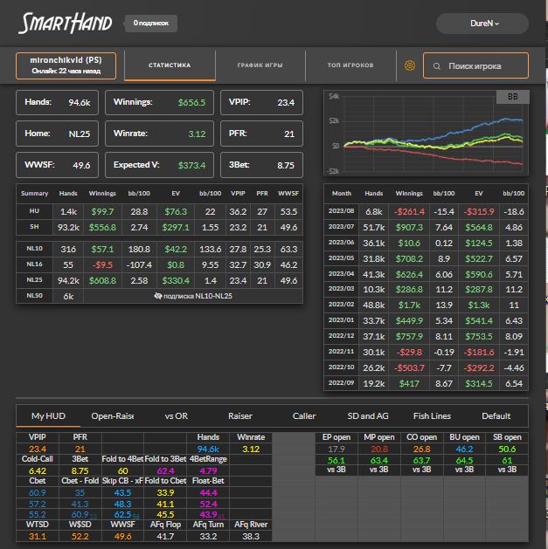Click the 2023/02 month row
548x549 pixels.
(426, 305)
